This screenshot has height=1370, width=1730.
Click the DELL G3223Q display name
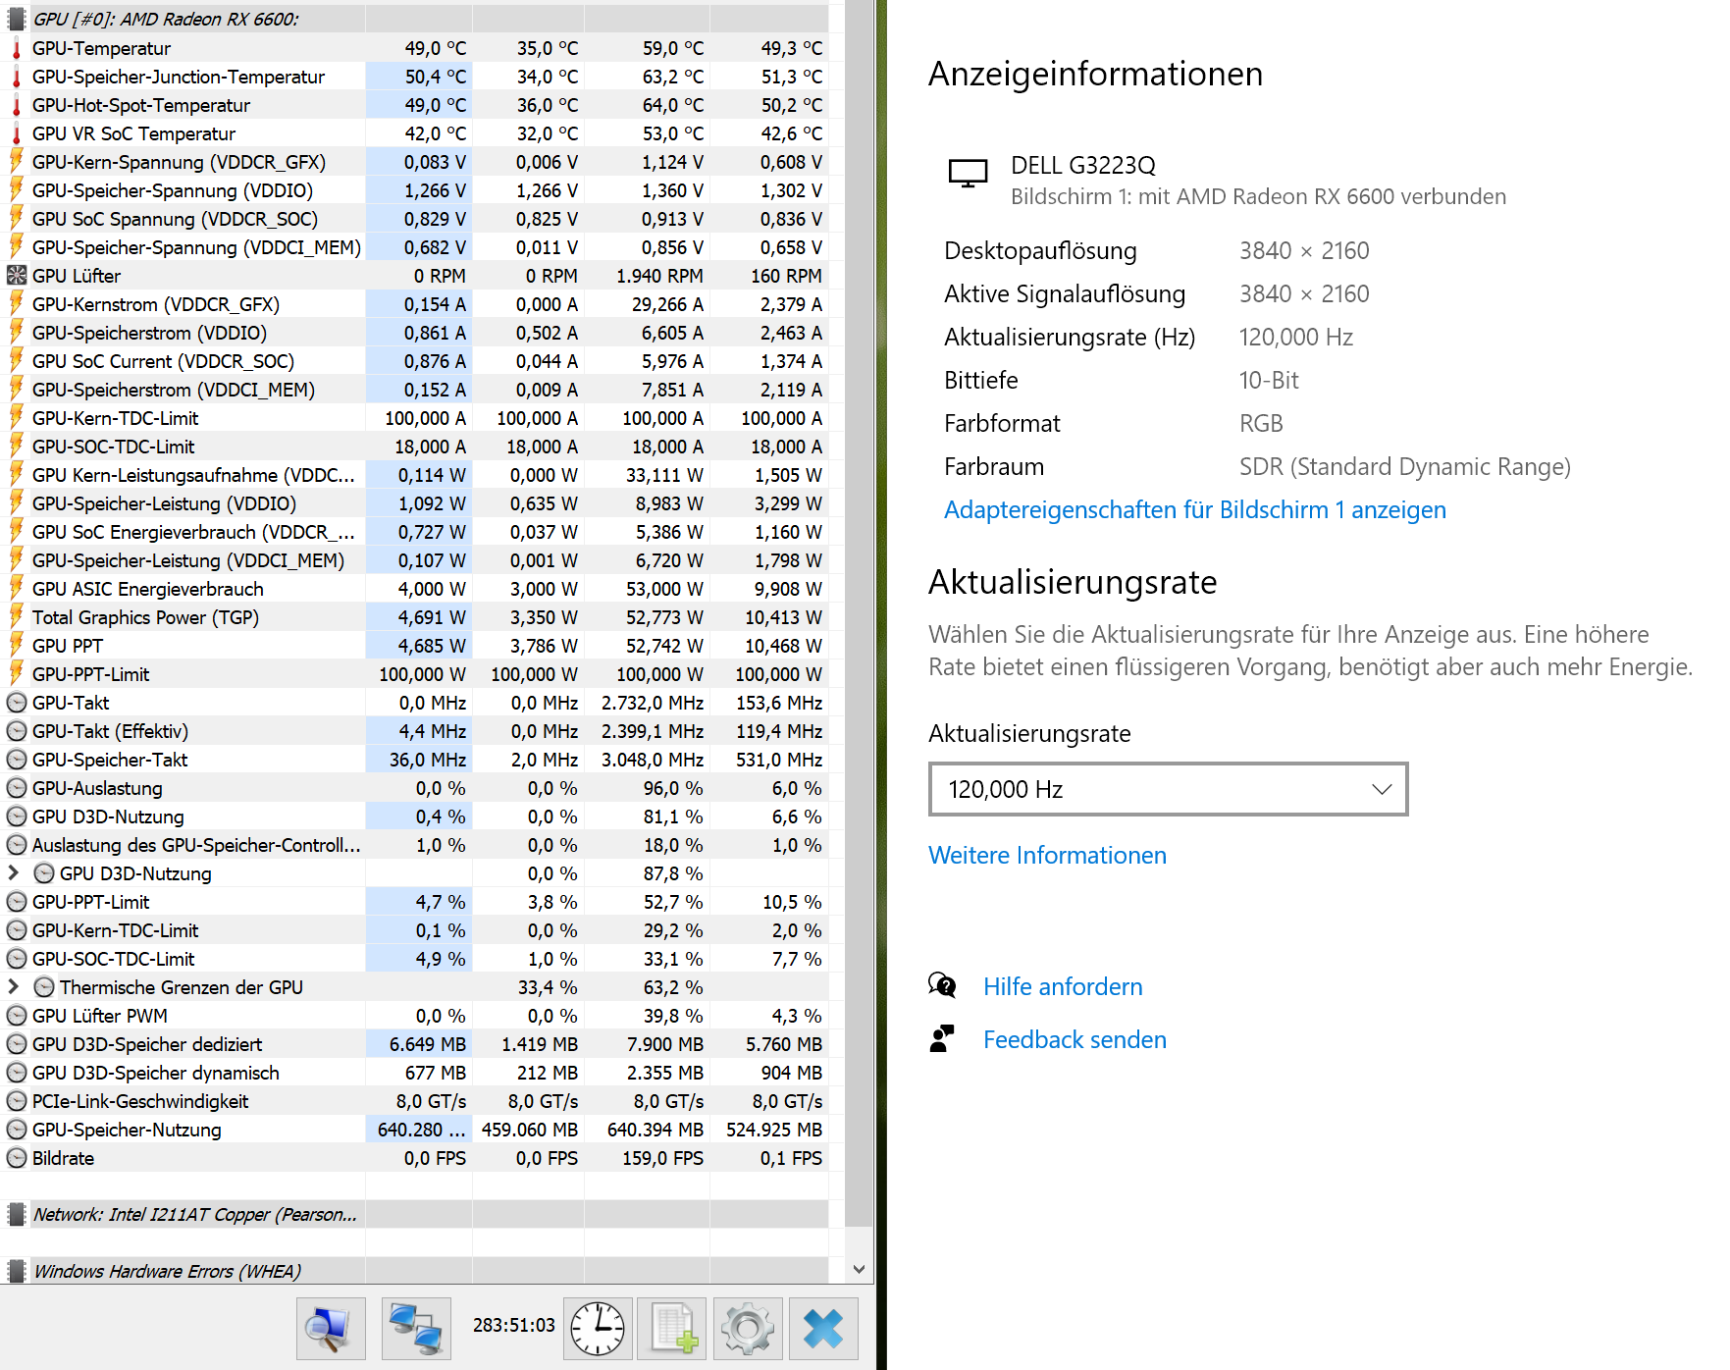pos(1083,165)
